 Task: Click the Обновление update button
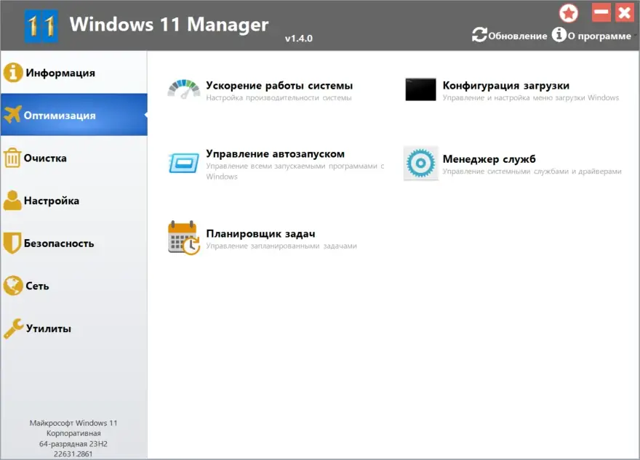[510, 35]
